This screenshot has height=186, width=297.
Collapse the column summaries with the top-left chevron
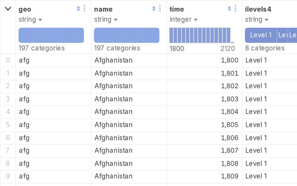[8, 8]
